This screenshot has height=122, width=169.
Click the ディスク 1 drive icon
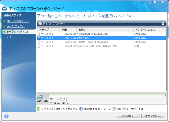coord(39,34)
